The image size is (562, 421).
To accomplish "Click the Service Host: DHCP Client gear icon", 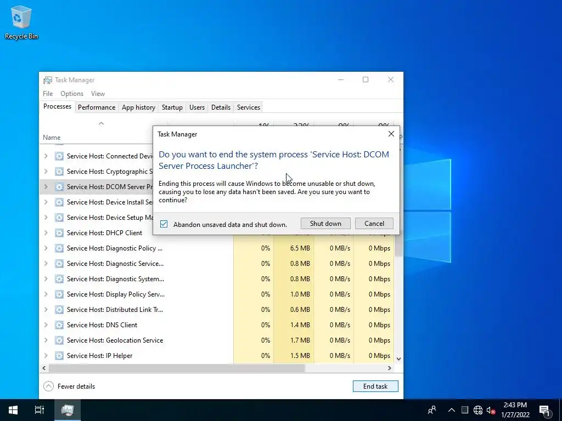I will (x=59, y=232).
